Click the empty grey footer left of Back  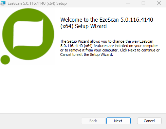click(x=40, y=121)
